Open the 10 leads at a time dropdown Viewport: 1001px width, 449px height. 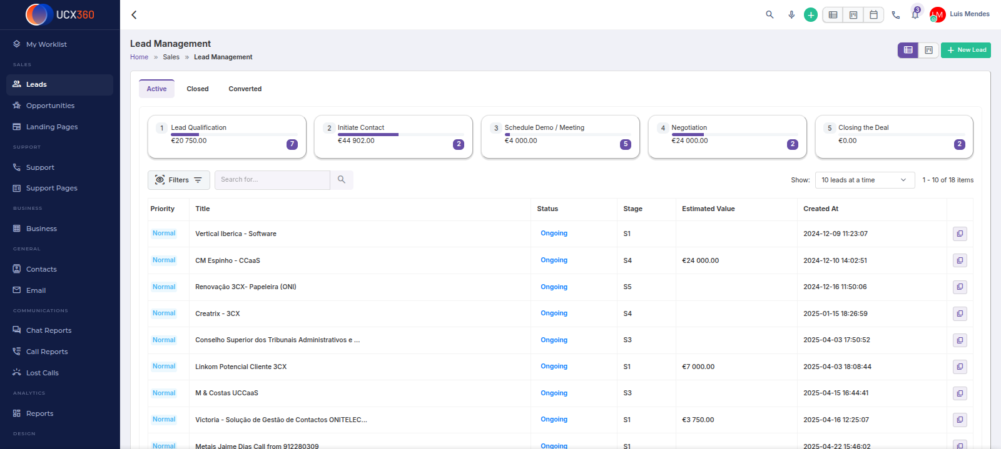(x=865, y=180)
